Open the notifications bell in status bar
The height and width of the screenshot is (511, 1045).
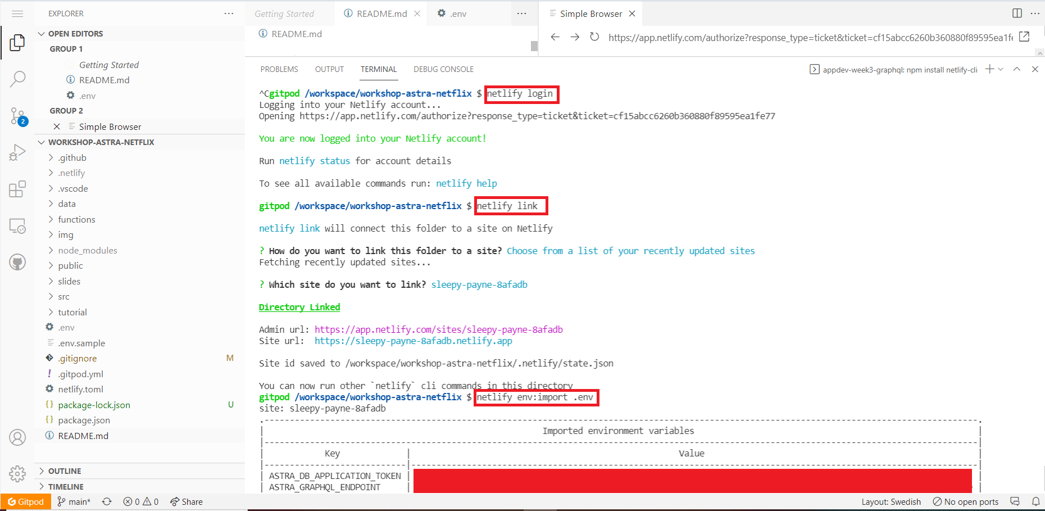click(1037, 501)
